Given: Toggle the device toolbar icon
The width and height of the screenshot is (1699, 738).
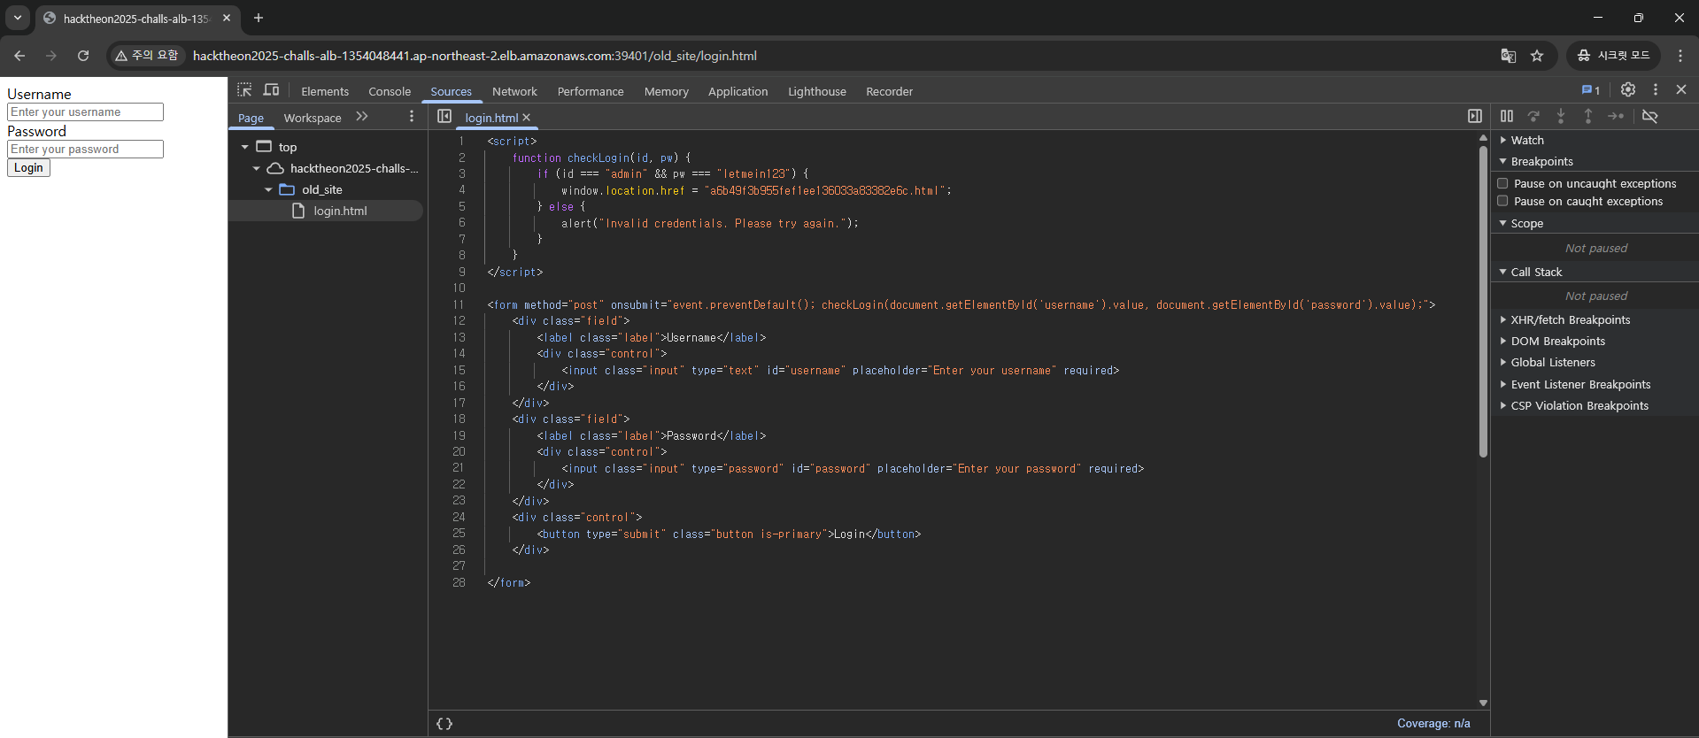Looking at the screenshot, I should [x=272, y=90].
